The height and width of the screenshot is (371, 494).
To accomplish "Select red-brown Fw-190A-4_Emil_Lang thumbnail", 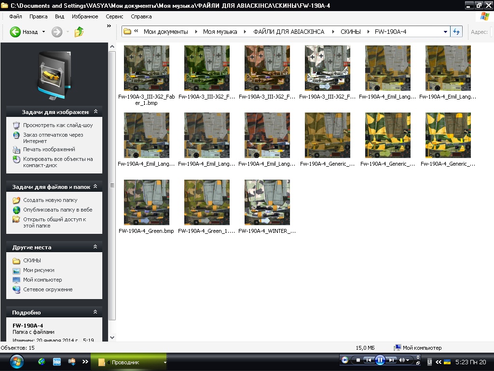I will [267, 135].
